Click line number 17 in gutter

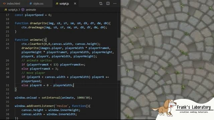coord(7,15)
